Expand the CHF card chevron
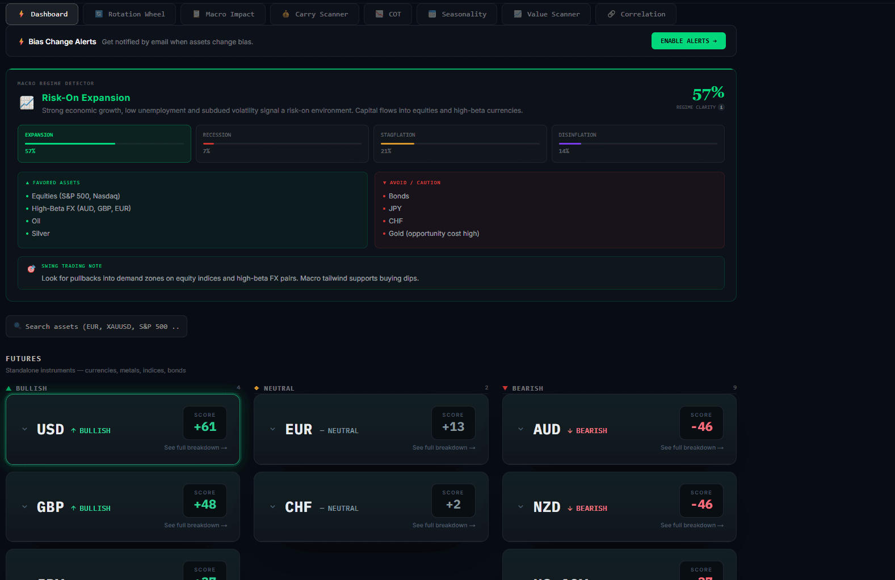Image resolution: width=895 pixels, height=580 pixels. pos(272,507)
